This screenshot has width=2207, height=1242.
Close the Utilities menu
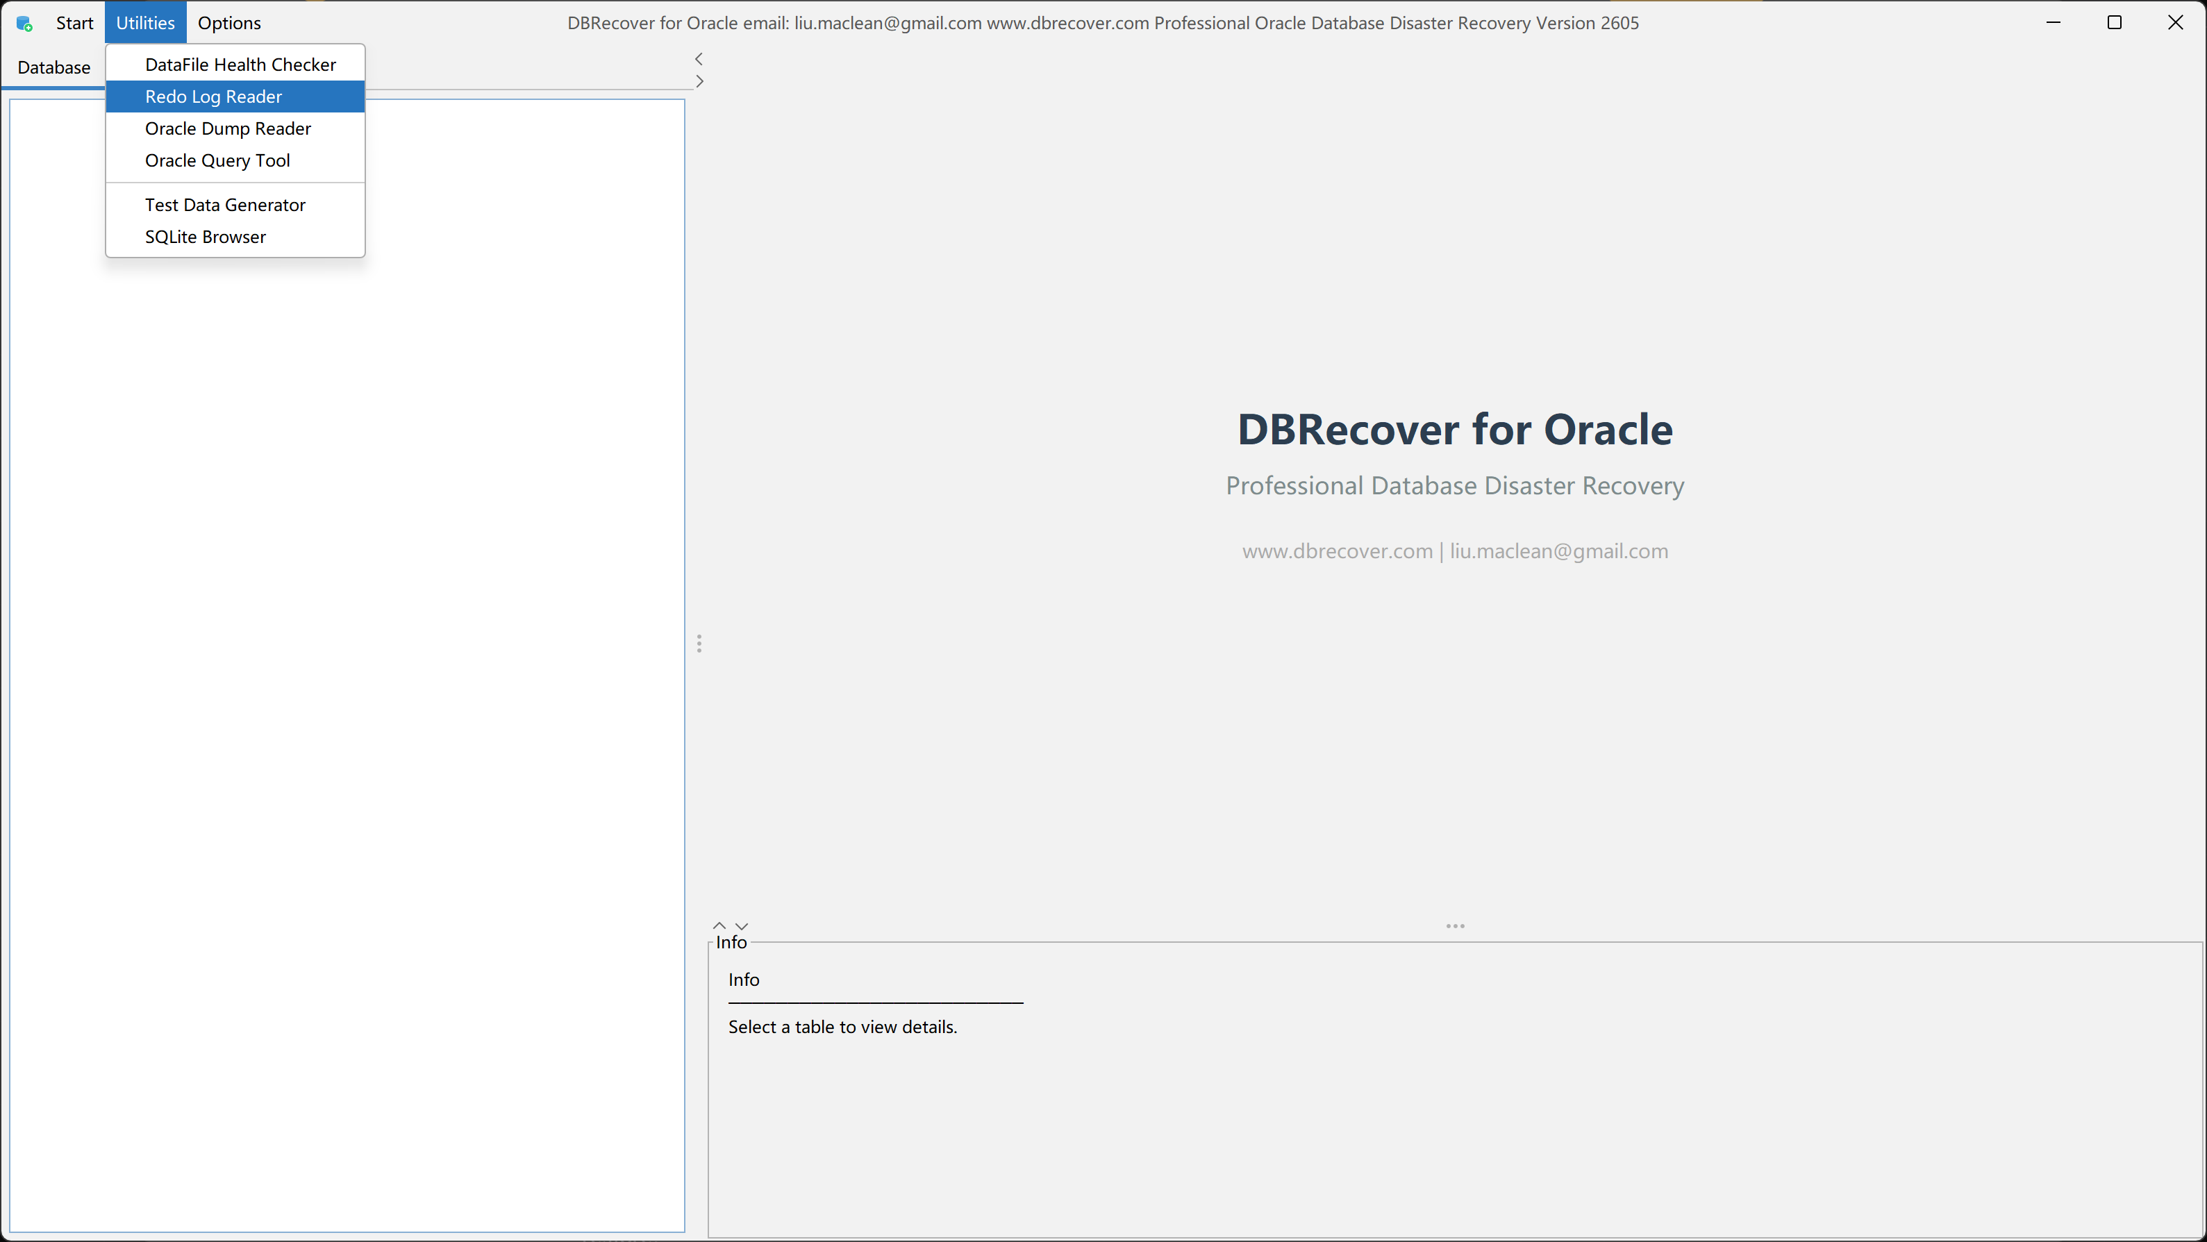click(146, 23)
